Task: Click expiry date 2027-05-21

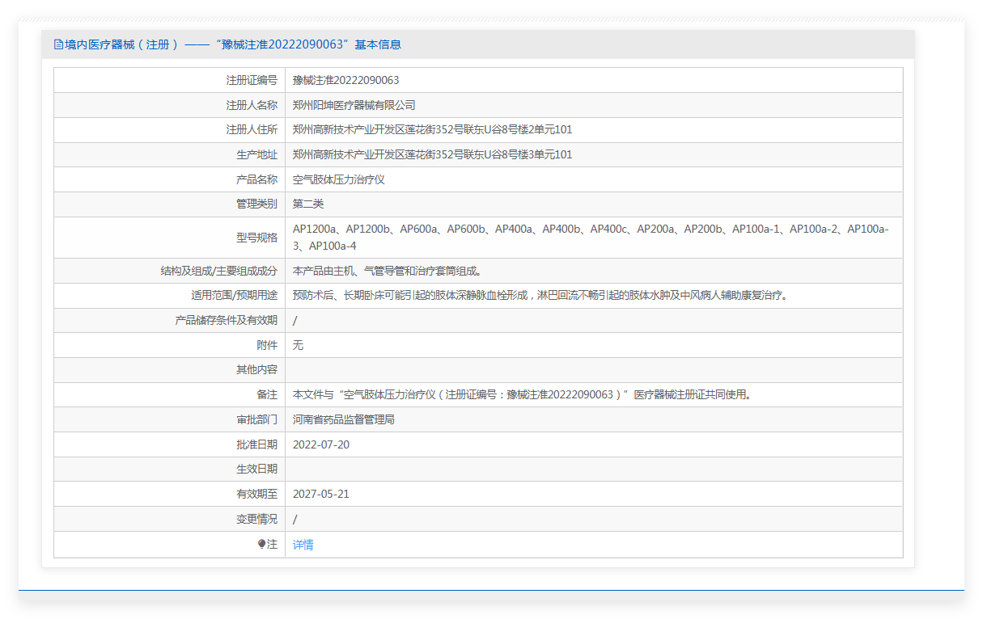Action: click(x=321, y=494)
